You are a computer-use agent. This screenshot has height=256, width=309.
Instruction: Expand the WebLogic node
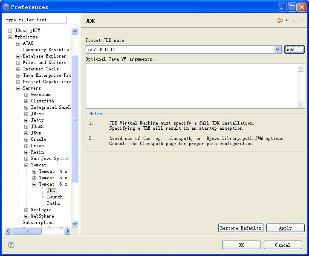coord(26,210)
